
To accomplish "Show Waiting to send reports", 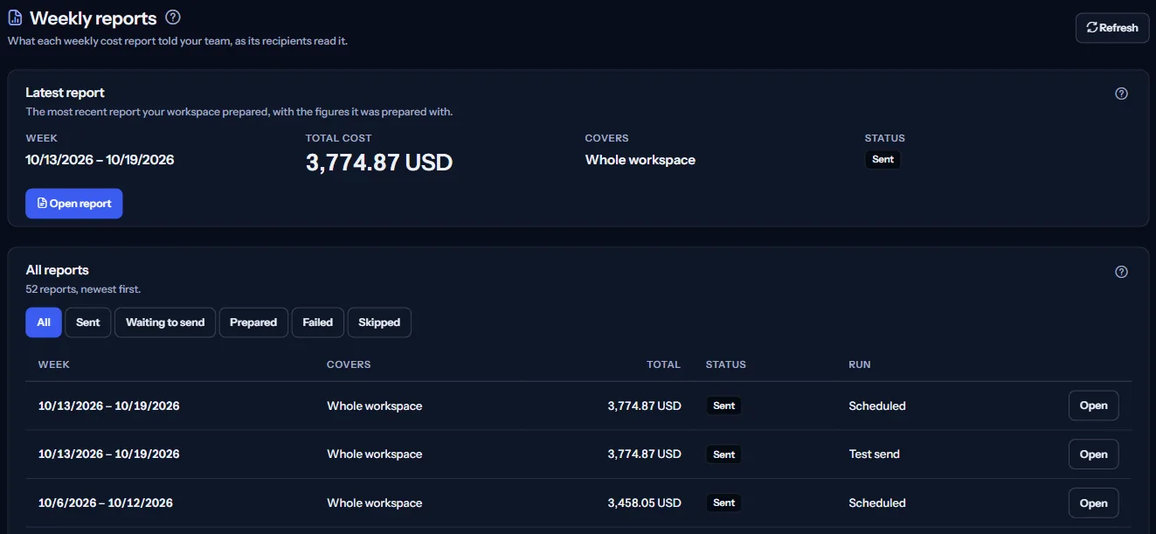I will (165, 322).
